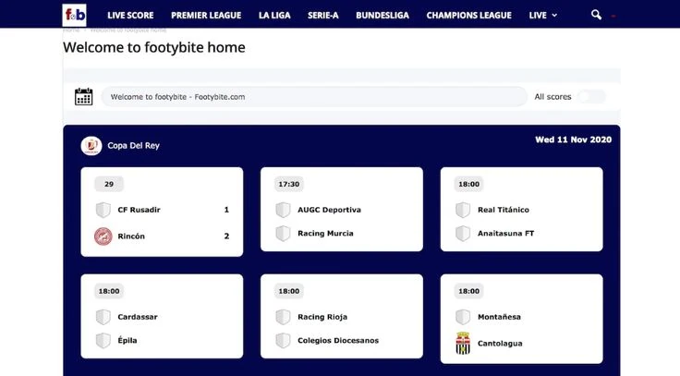Go to the CHAMPIONS LEAGUE page
680x376 pixels.
tap(468, 15)
